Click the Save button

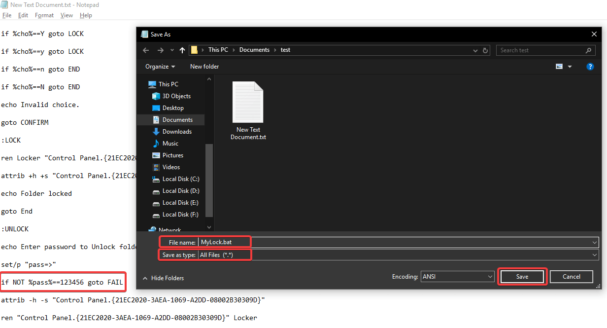[522, 277]
